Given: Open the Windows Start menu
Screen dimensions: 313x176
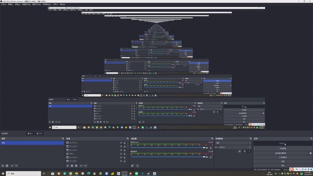Looking at the screenshot, I should 3,174.
